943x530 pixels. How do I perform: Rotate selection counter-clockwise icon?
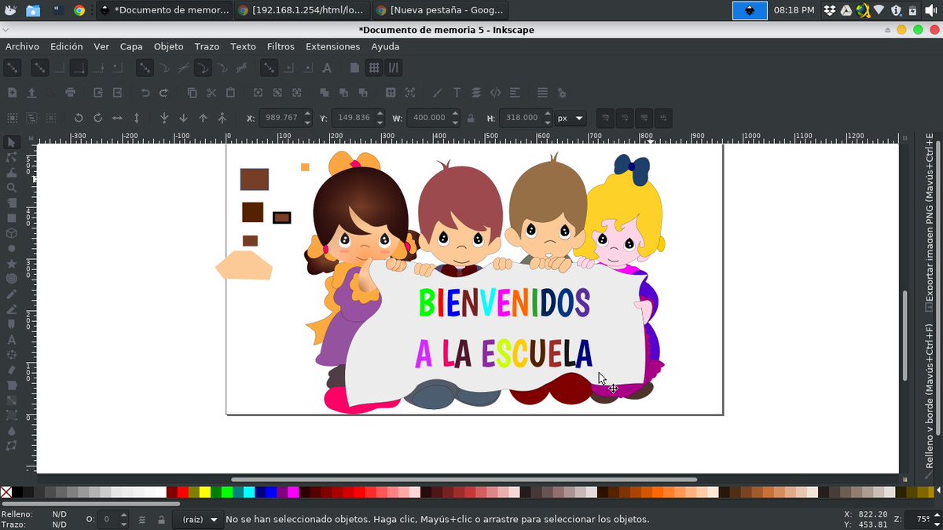[79, 118]
